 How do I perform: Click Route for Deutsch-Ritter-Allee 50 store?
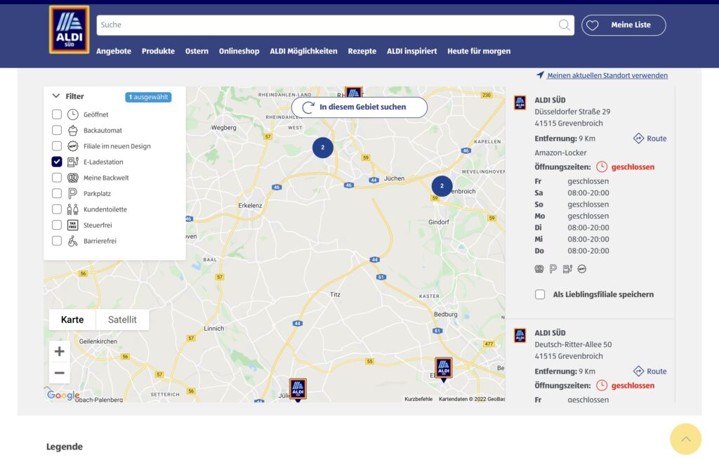click(x=650, y=372)
